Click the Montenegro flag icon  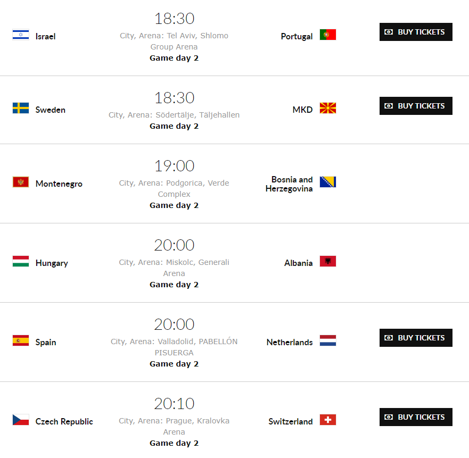click(x=21, y=182)
